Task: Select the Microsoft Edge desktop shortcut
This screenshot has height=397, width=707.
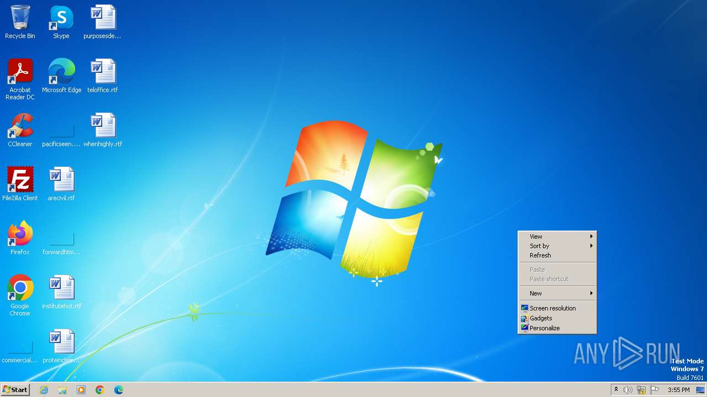Action: (x=61, y=76)
